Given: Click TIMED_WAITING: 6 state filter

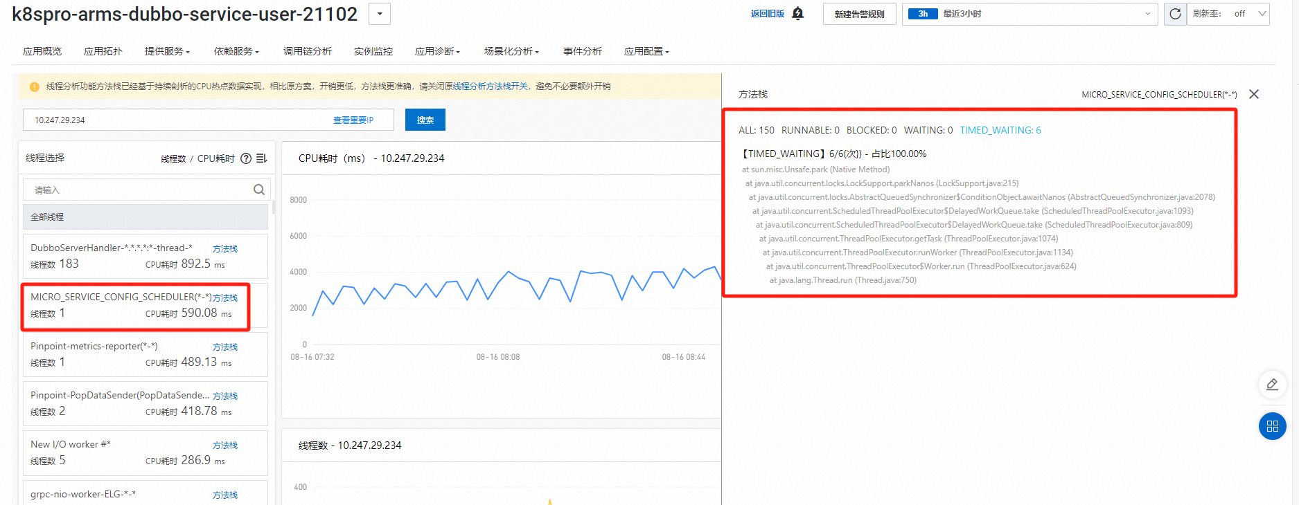Looking at the screenshot, I should (1000, 130).
